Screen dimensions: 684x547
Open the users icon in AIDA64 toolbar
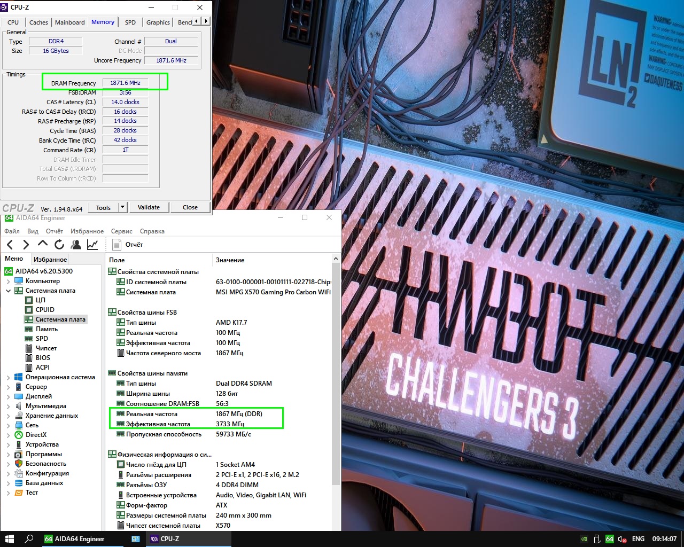point(76,245)
